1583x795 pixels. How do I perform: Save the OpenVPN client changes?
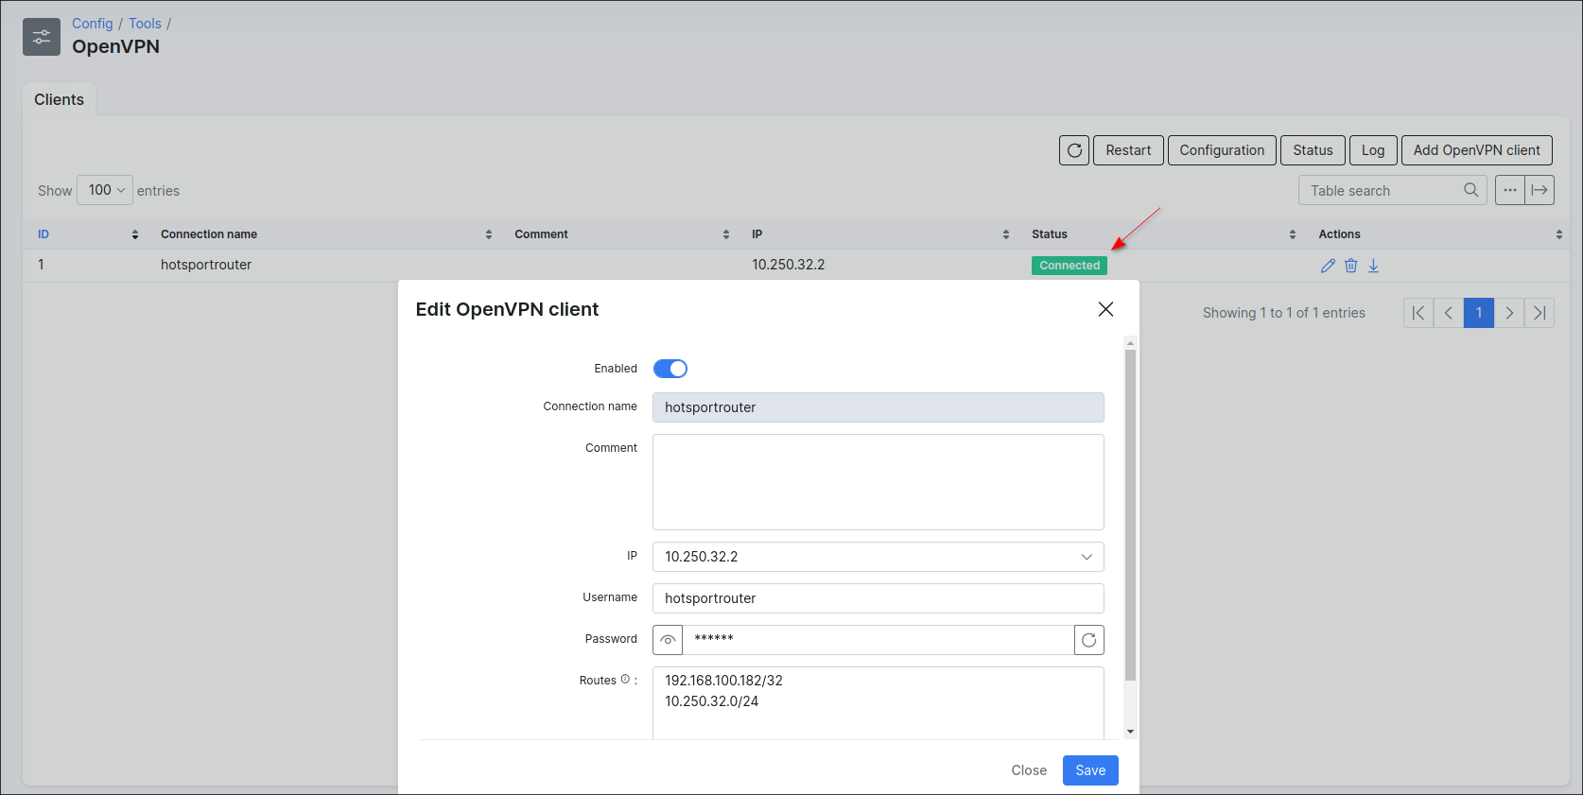[1090, 770]
